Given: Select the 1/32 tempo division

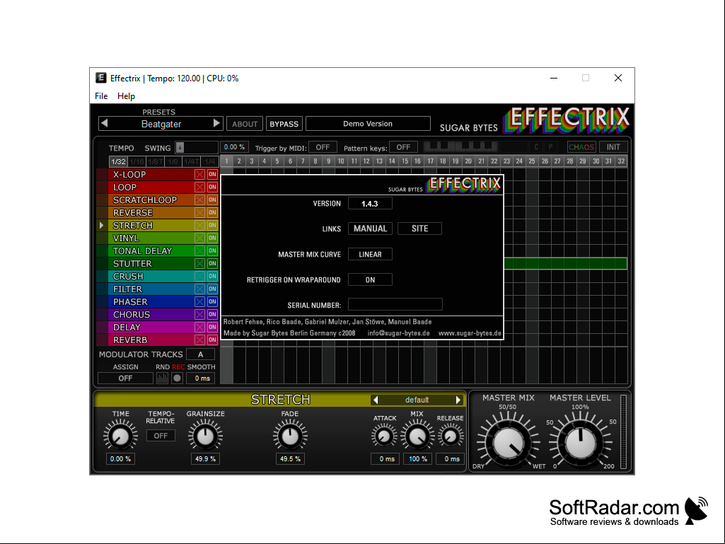Looking at the screenshot, I should point(118,161).
